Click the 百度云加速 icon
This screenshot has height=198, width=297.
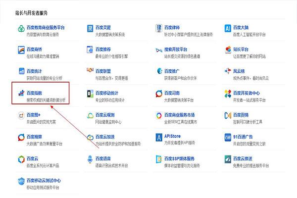coord(90,138)
